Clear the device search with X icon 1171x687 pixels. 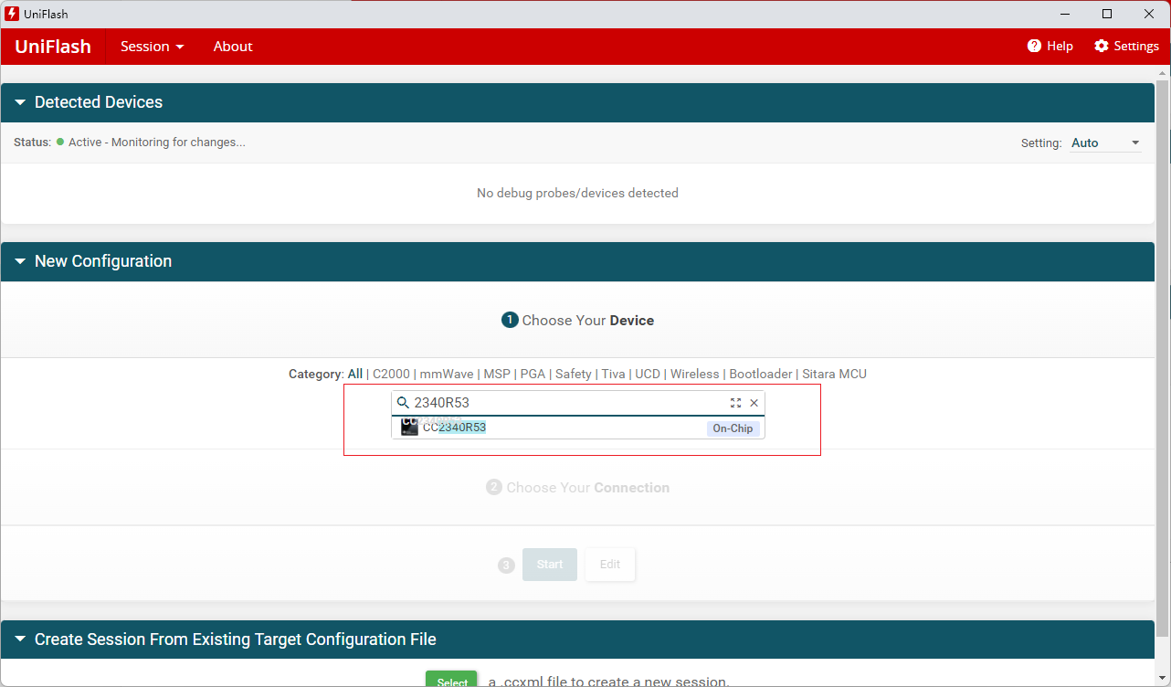tap(754, 403)
